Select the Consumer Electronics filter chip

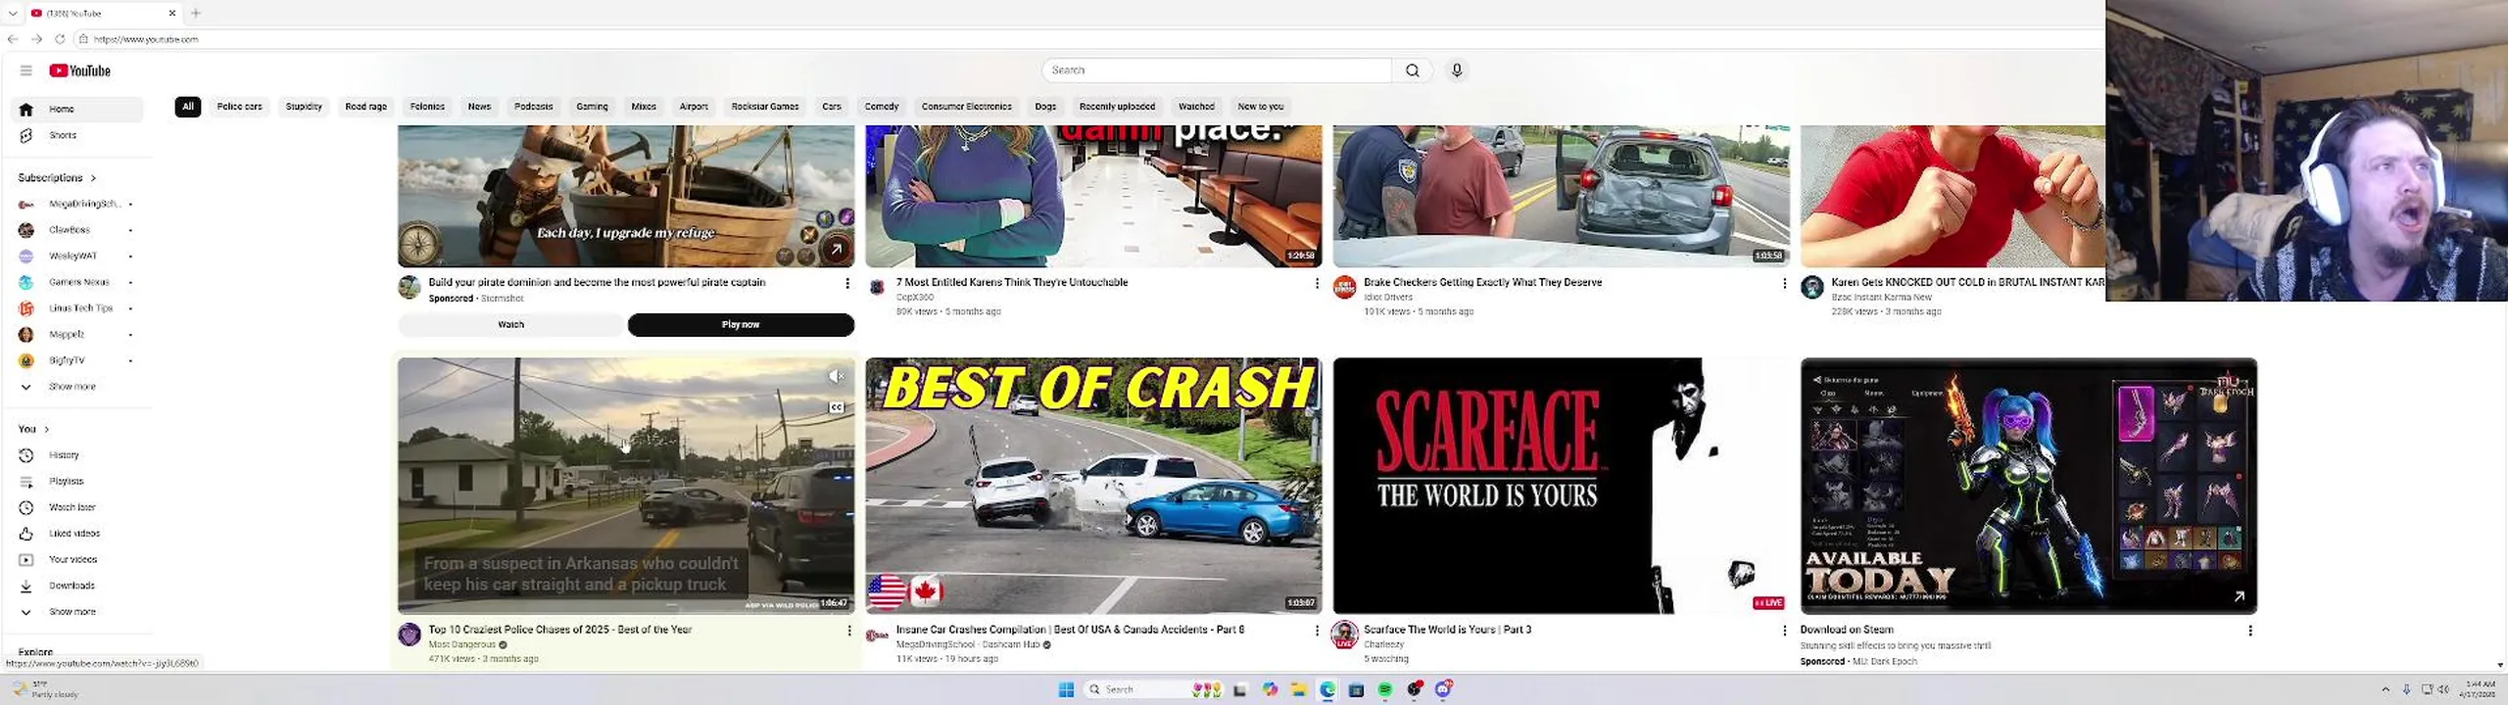[966, 107]
